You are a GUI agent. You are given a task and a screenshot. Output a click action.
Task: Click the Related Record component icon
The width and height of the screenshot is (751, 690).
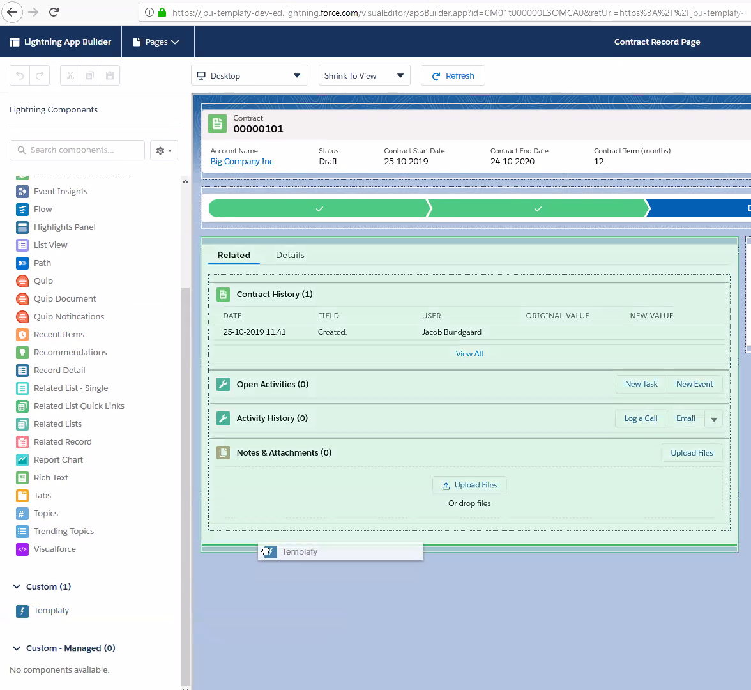point(22,442)
